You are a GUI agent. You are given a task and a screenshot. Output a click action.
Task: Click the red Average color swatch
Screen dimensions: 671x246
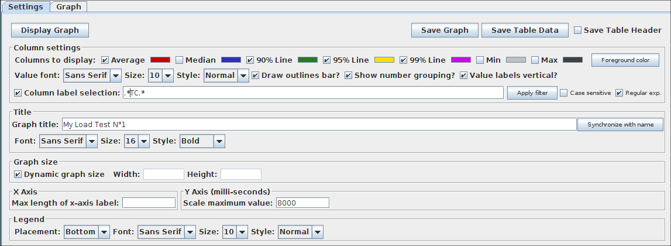160,60
